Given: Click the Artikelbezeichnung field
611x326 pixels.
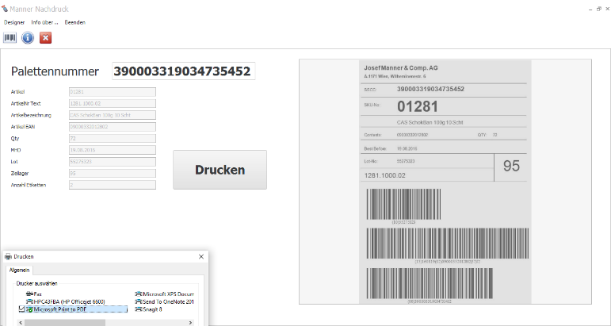Looking at the screenshot, I should [113, 115].
